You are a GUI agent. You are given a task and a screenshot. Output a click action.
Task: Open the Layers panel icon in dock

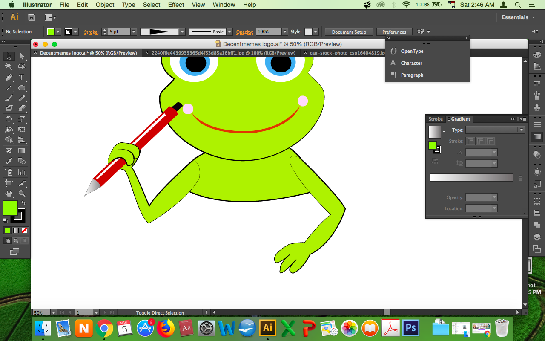[x=537, y=237]
